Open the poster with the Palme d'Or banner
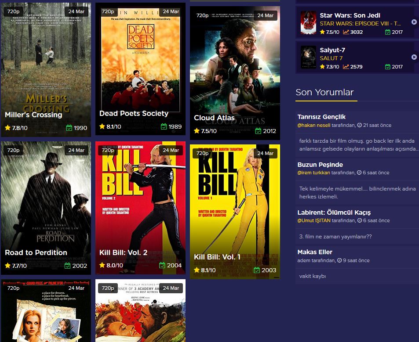 [46, 311]
